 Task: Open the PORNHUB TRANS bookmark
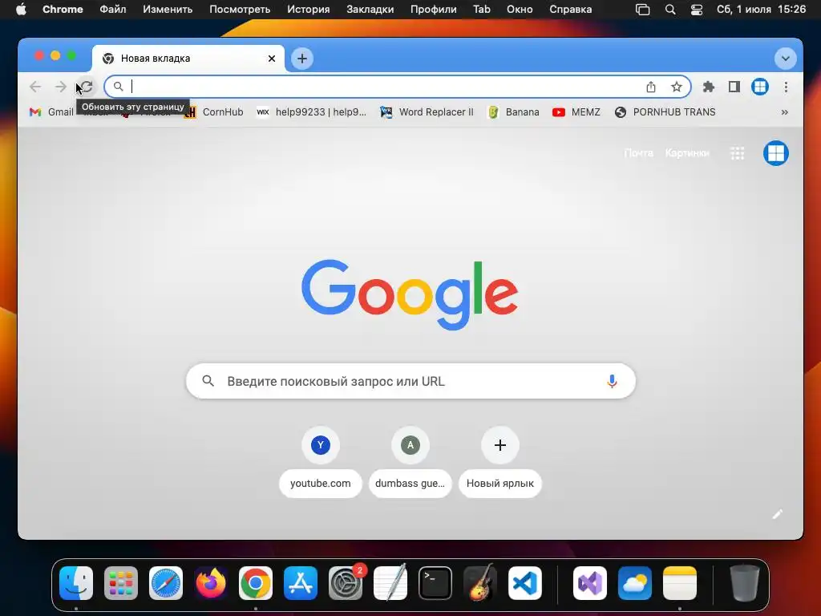[x=665, y=112]
